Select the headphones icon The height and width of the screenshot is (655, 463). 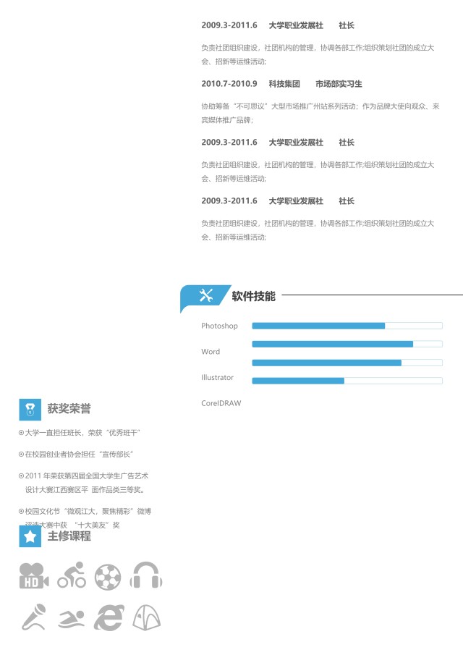145,575
